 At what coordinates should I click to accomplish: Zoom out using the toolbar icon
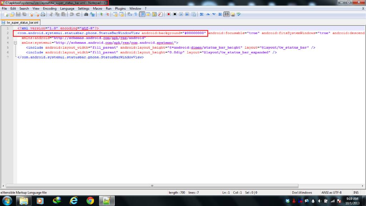[x=107, y=14]
